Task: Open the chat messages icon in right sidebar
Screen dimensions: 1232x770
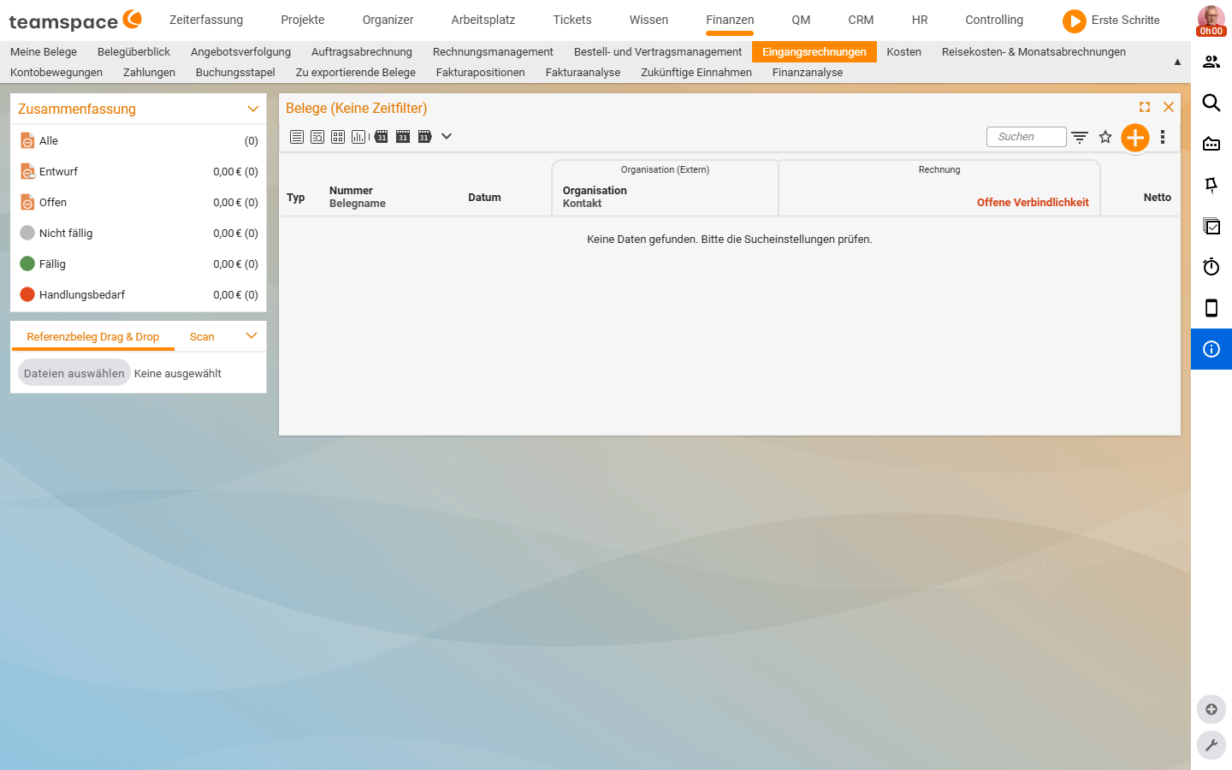Action: point(1211,144)
